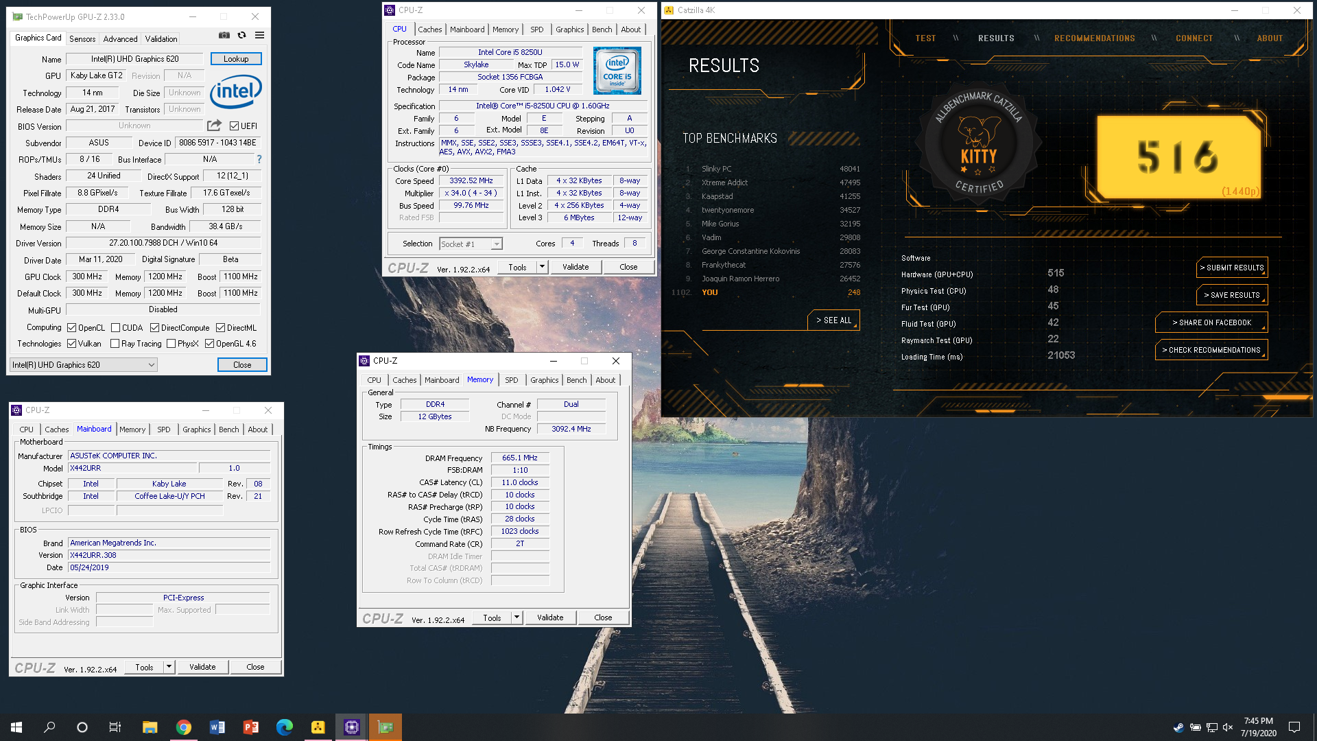Image resolution: width=1317 pixels, height=741 pixels.
Task: Click the Steam tray icon
Action: pos(1178,727)
